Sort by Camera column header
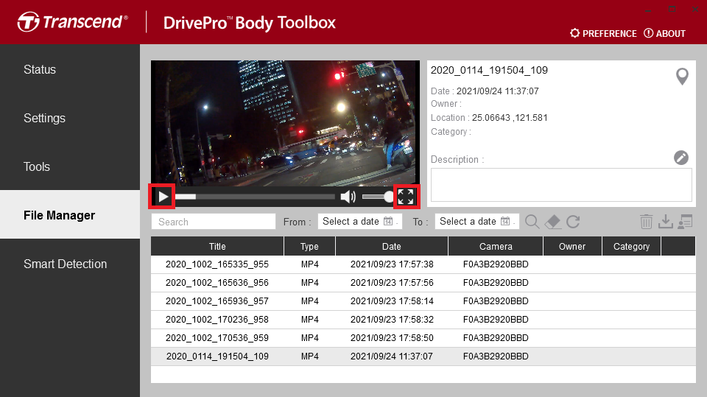 click(x=496, y=246)
